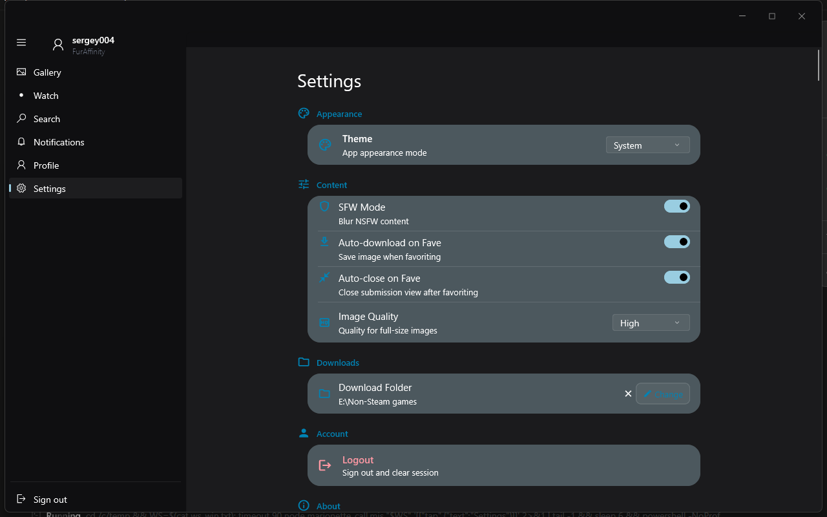Open the Profile page from sidebar

(x=96, y=165)
